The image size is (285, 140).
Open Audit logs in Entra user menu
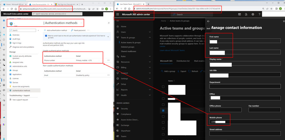click(16, 39)
